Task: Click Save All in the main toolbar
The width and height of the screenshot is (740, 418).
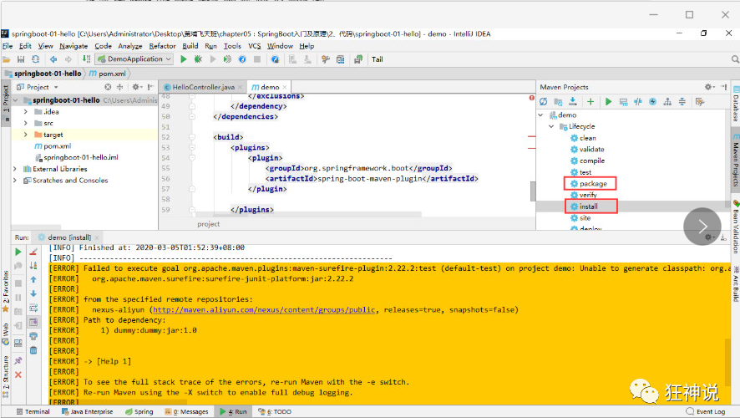Action: click(x=21, y=59)
